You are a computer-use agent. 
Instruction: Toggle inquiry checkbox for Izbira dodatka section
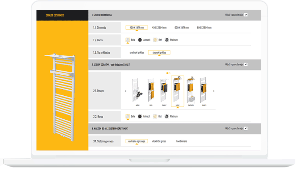245,65
